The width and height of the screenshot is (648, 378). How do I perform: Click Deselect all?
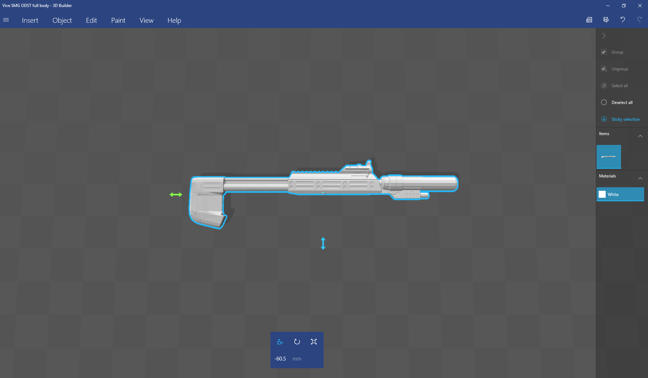(622, 103)
